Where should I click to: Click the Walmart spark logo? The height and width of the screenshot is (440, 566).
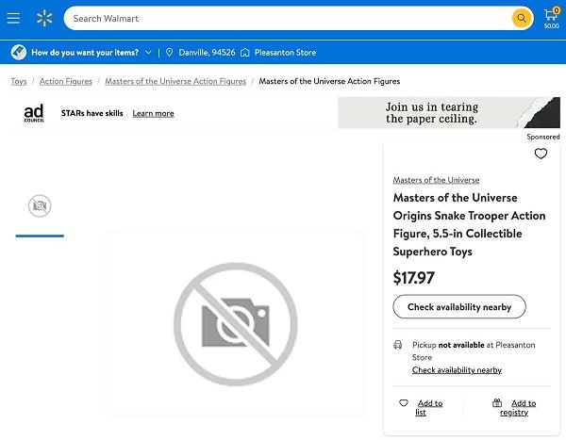click(x=44, y=18)
